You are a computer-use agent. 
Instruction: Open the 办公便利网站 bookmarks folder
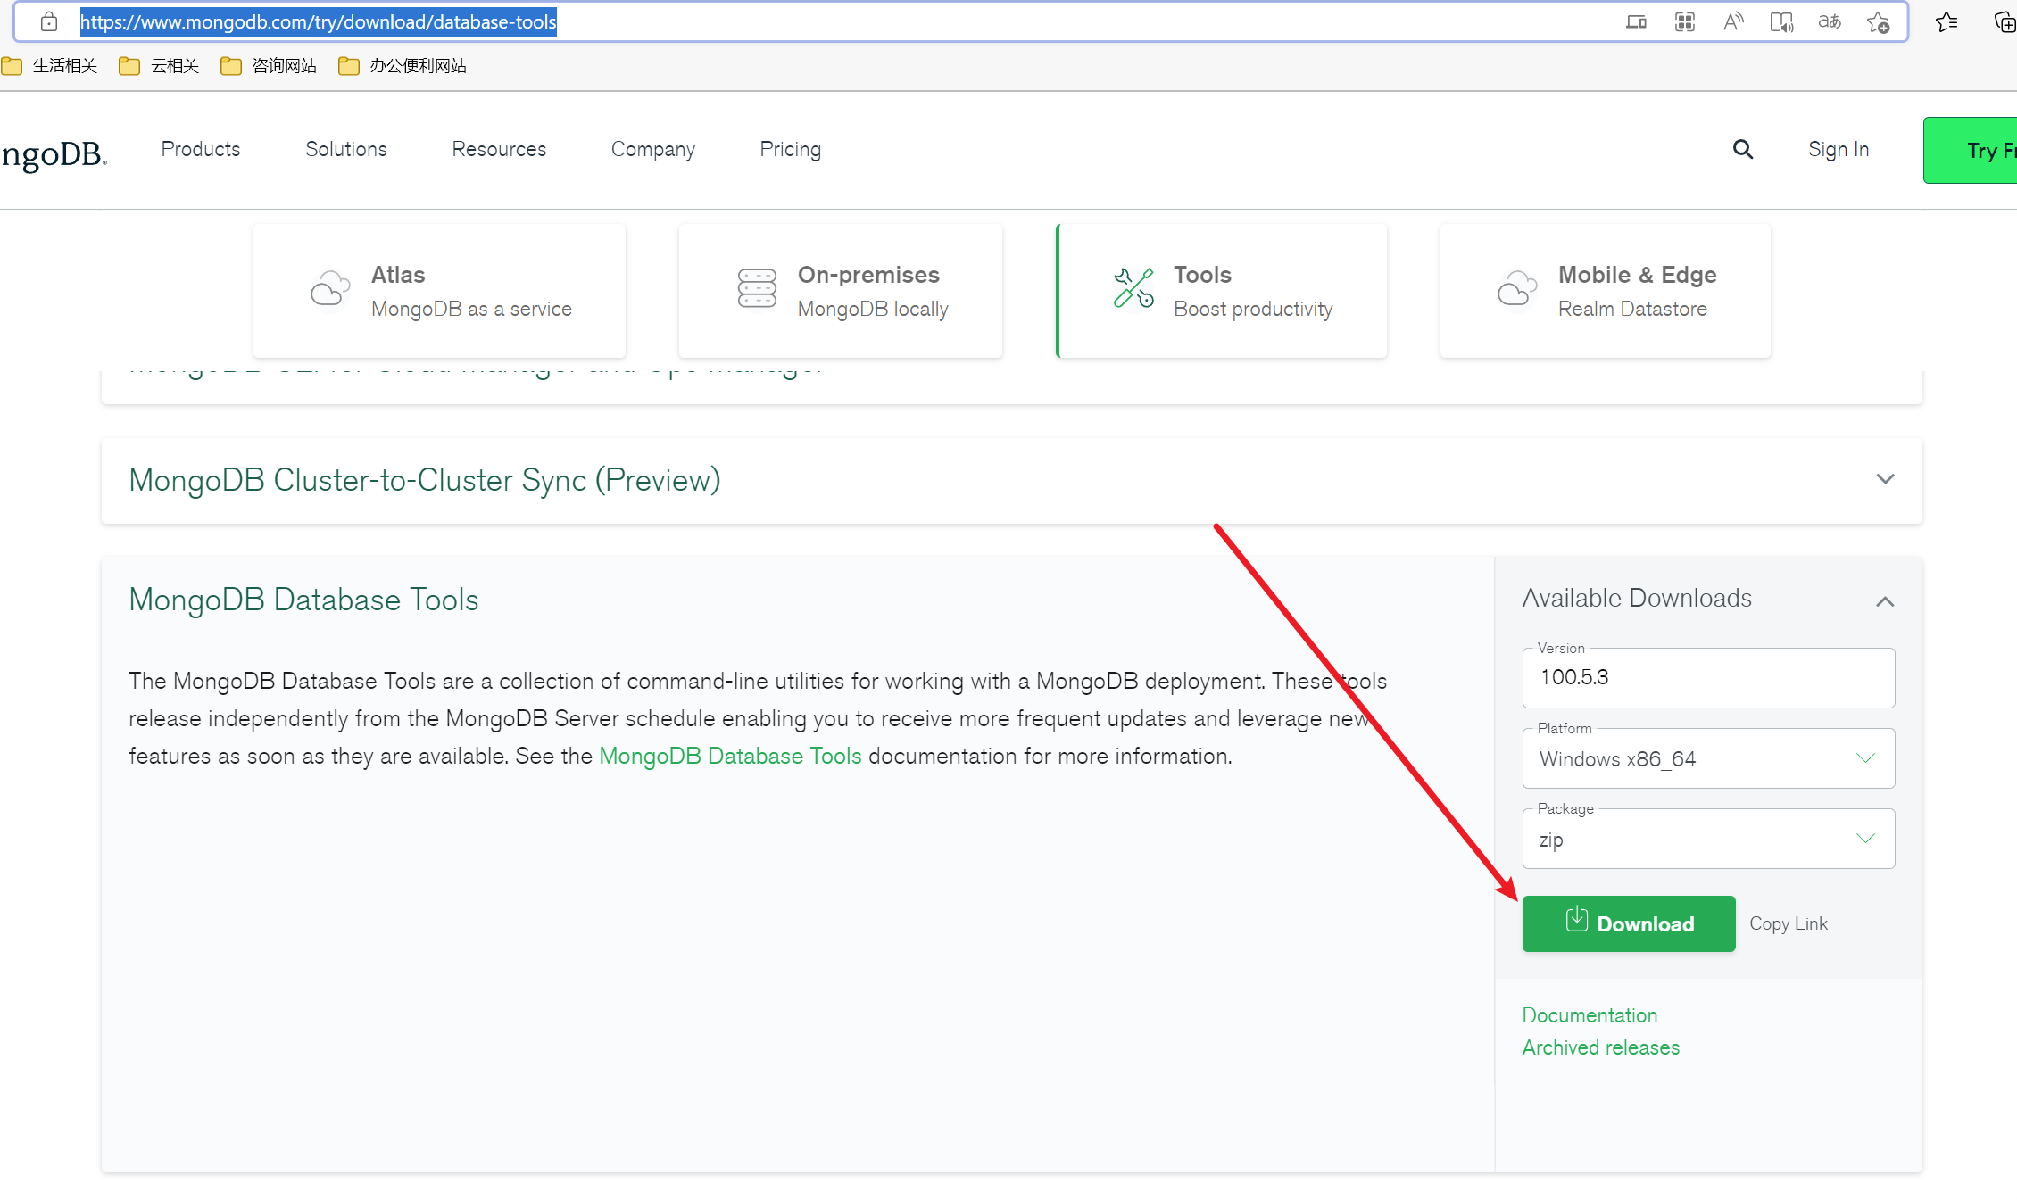(403, 66)
